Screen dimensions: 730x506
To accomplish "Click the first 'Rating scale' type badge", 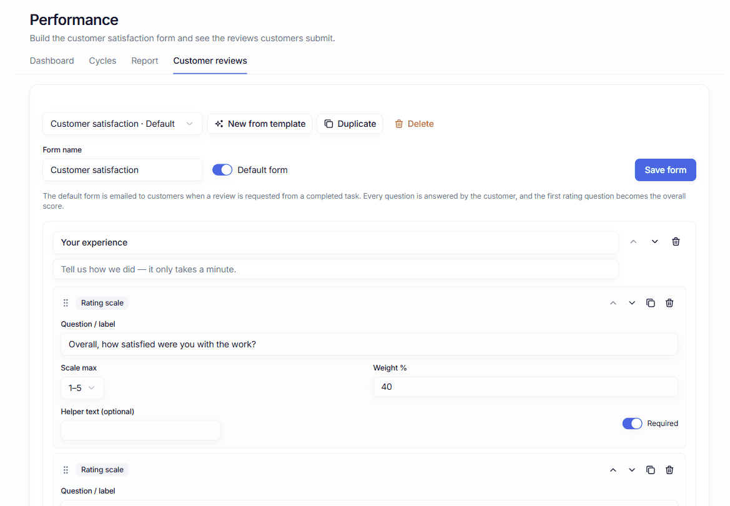I will [102, 303].
